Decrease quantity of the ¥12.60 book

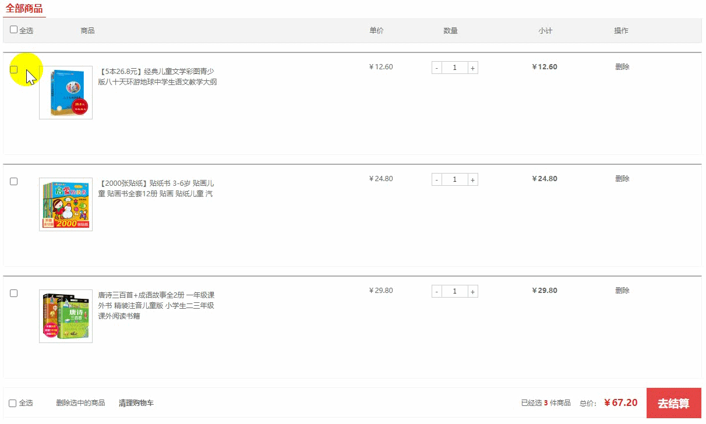coord(437,68)
